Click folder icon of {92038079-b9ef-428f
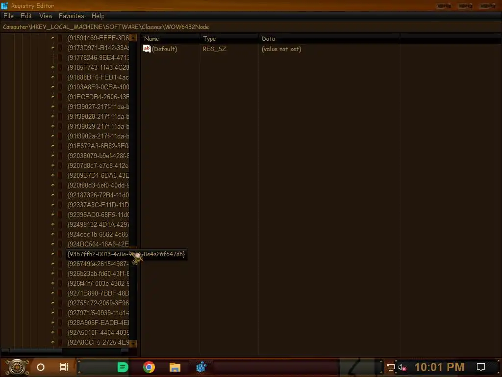 [60, 156]
